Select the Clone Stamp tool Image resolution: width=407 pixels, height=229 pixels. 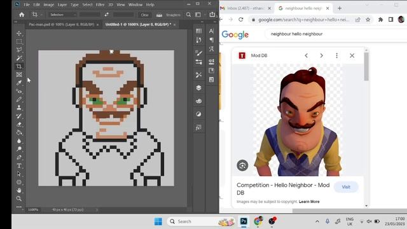[19, 108]
